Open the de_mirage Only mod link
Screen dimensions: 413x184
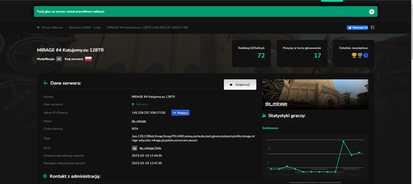[150, 148]
